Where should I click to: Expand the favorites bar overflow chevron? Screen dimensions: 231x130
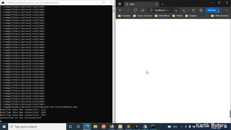point(206,16)
